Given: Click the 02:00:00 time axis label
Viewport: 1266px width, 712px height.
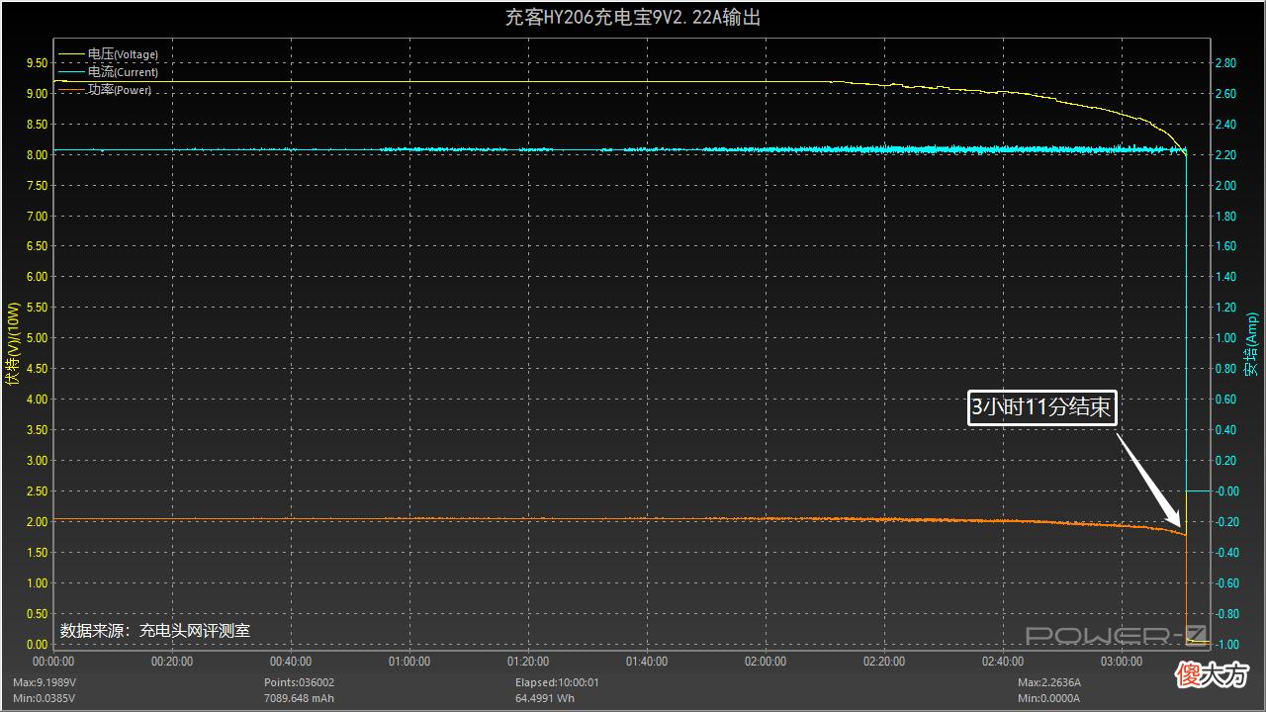Looking at the screenshot, I should coord(766,662).
